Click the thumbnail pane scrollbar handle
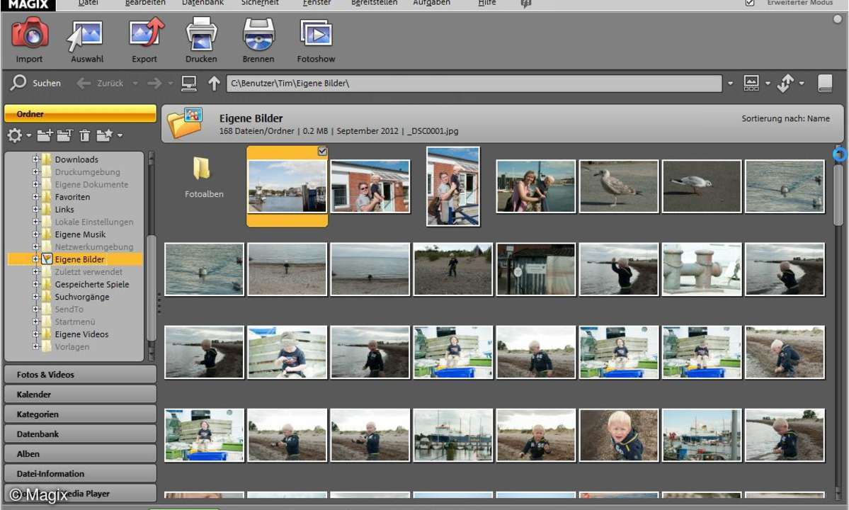The width and height of the screenshot is (849, 510). pos(838,195)
